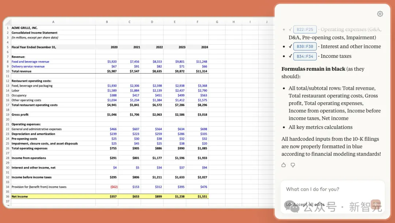Open the chat panel settings gear

click(380, 14)
